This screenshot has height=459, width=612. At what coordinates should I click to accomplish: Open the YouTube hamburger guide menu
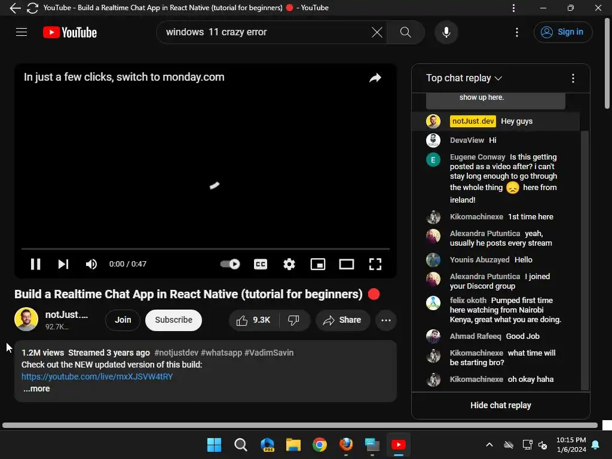point(22,32)
